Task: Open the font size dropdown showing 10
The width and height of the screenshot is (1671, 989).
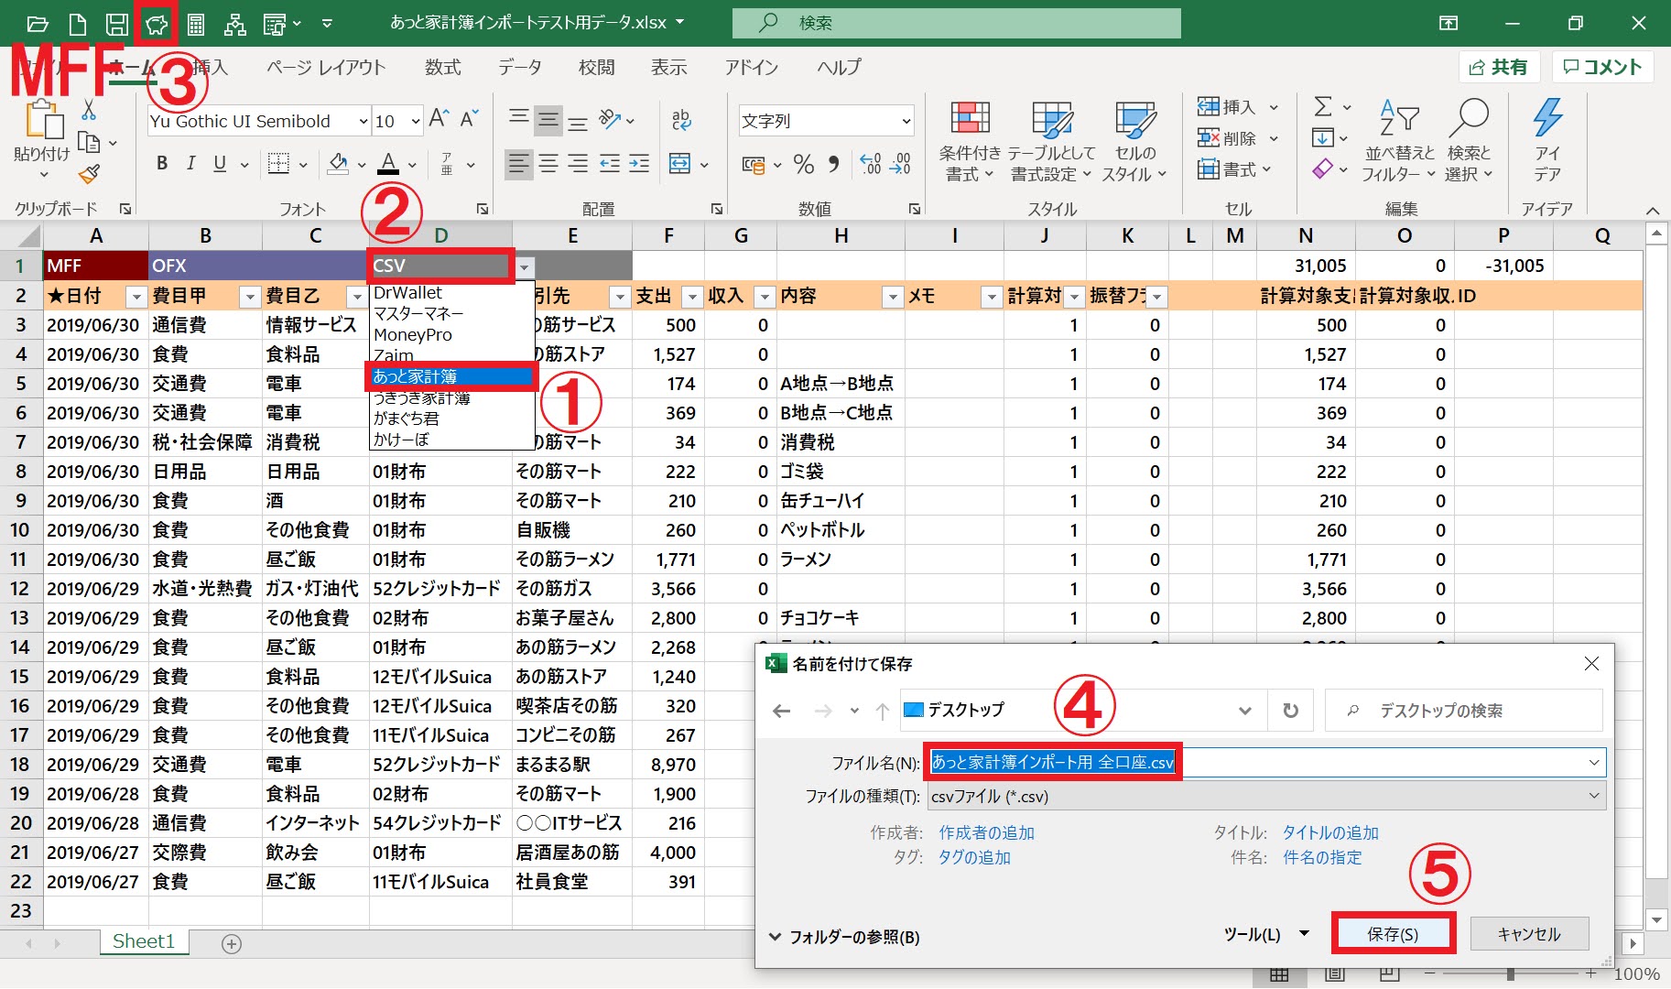Action: pyautogui.click(x=415, y=121)
